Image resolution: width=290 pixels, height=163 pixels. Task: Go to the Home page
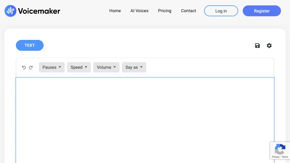pos(115,11)
